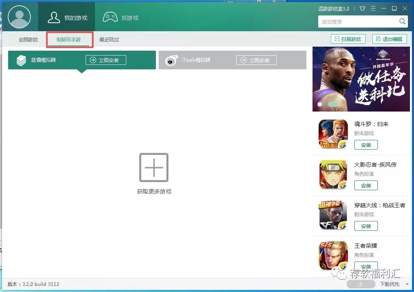Select the 最近玩过 sub-tab
The image size is (414, 292).
tap(109, 40)
